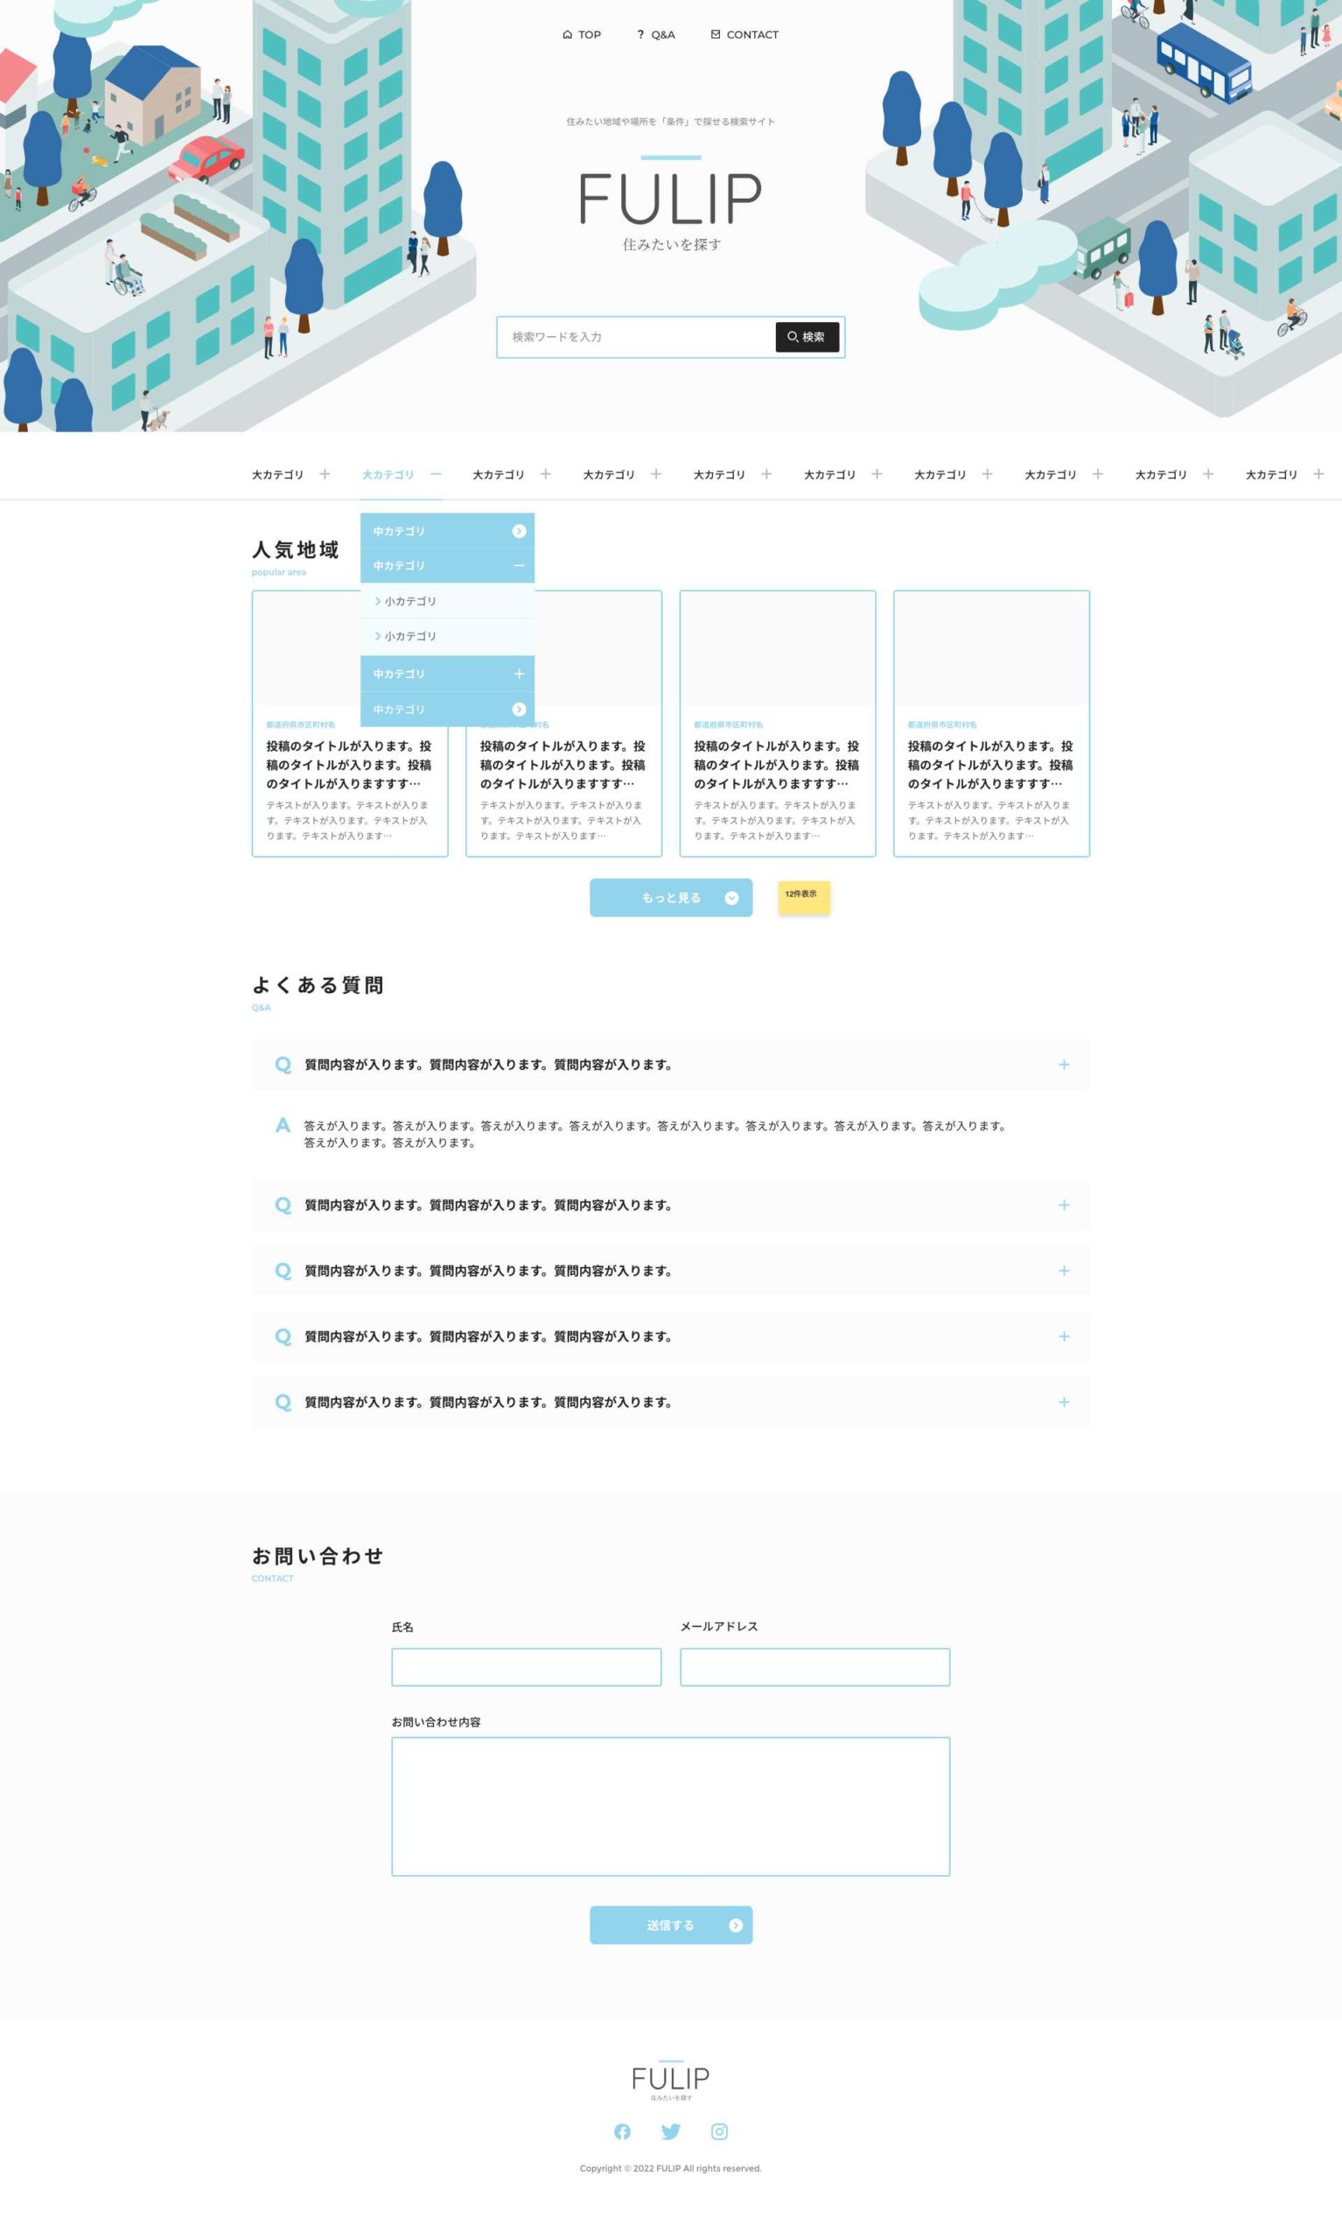This screenshot has height=2240, width=1342.
Task: Click the question mark icon beside Q&A
Action: [x=640, y=35]
